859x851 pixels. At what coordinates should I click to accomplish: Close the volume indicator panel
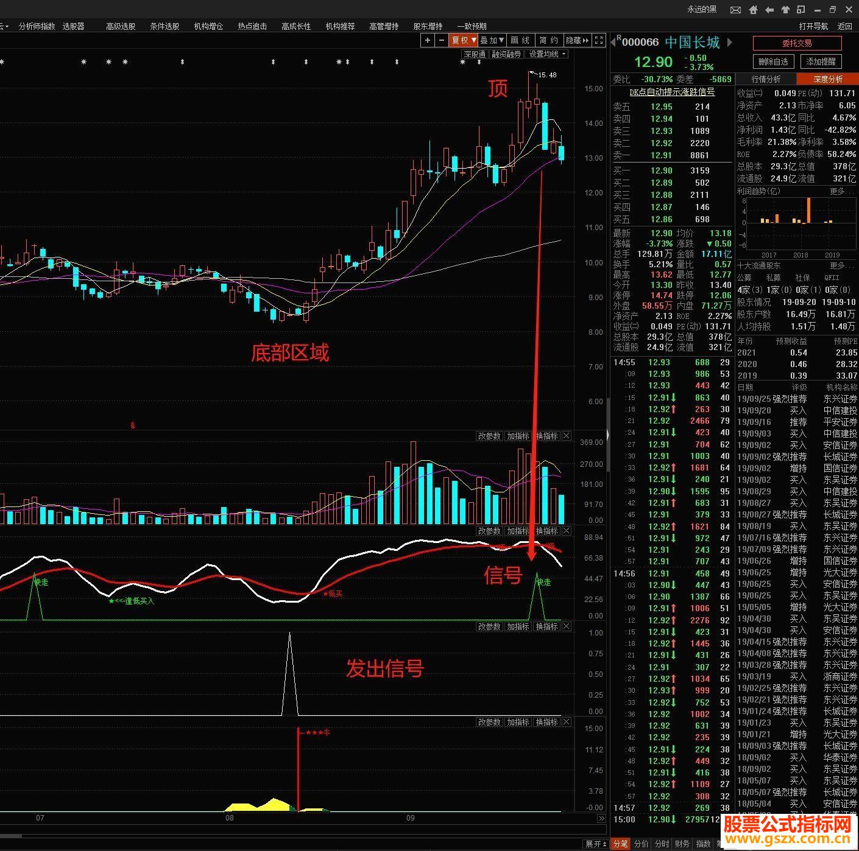(567, 436)
